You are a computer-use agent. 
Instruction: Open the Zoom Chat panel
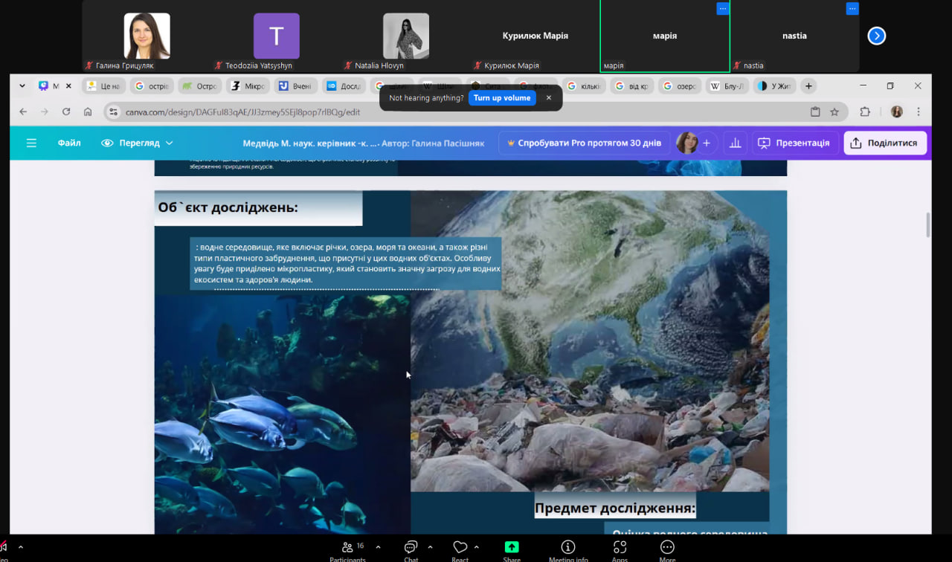point(411,549)
